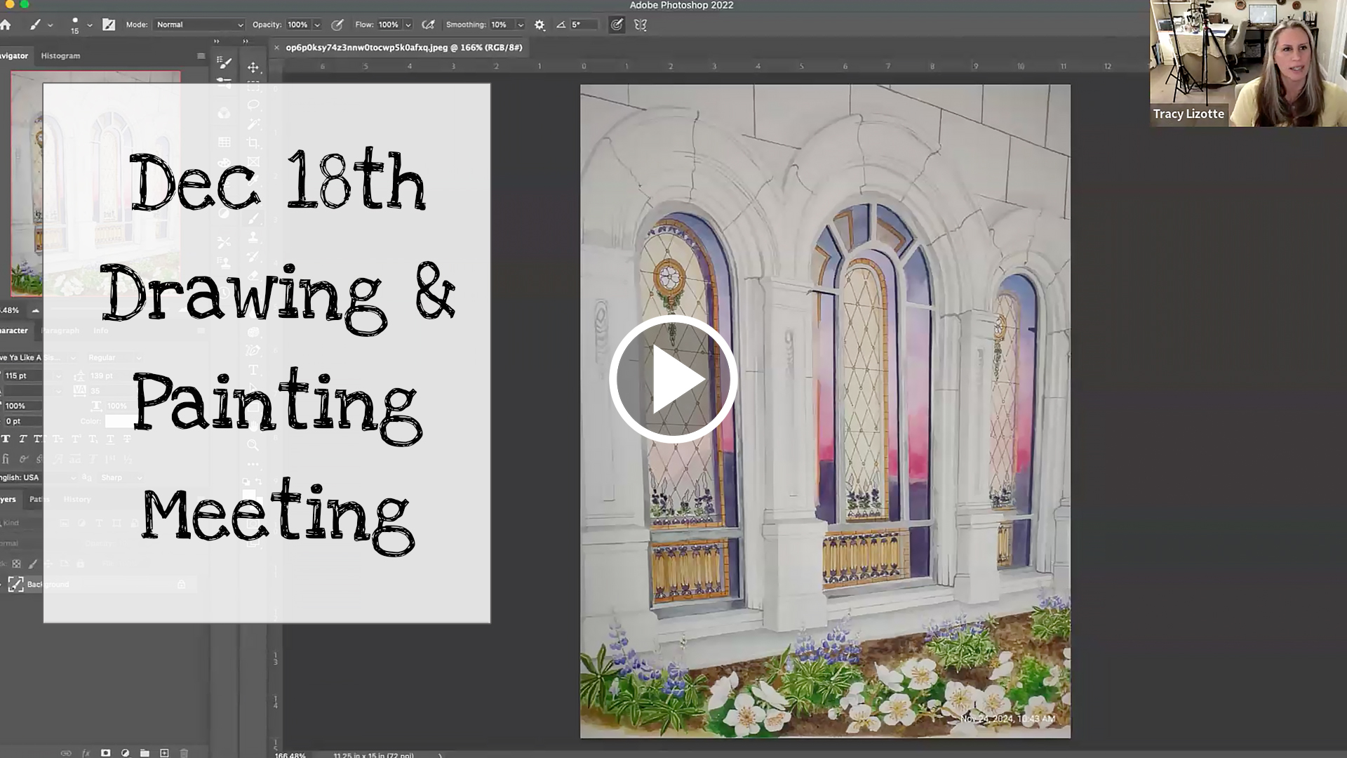The width and height of the screenshot is (1347, 758).
Task: Click the Home icon in options bar
Action: pos(6,25)
